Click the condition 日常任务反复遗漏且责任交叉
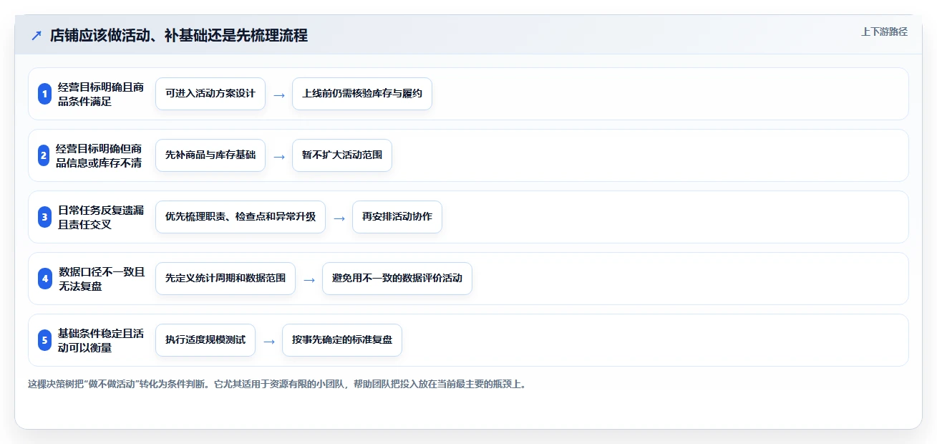The image size is (937, 444). [x=101, y=217]
